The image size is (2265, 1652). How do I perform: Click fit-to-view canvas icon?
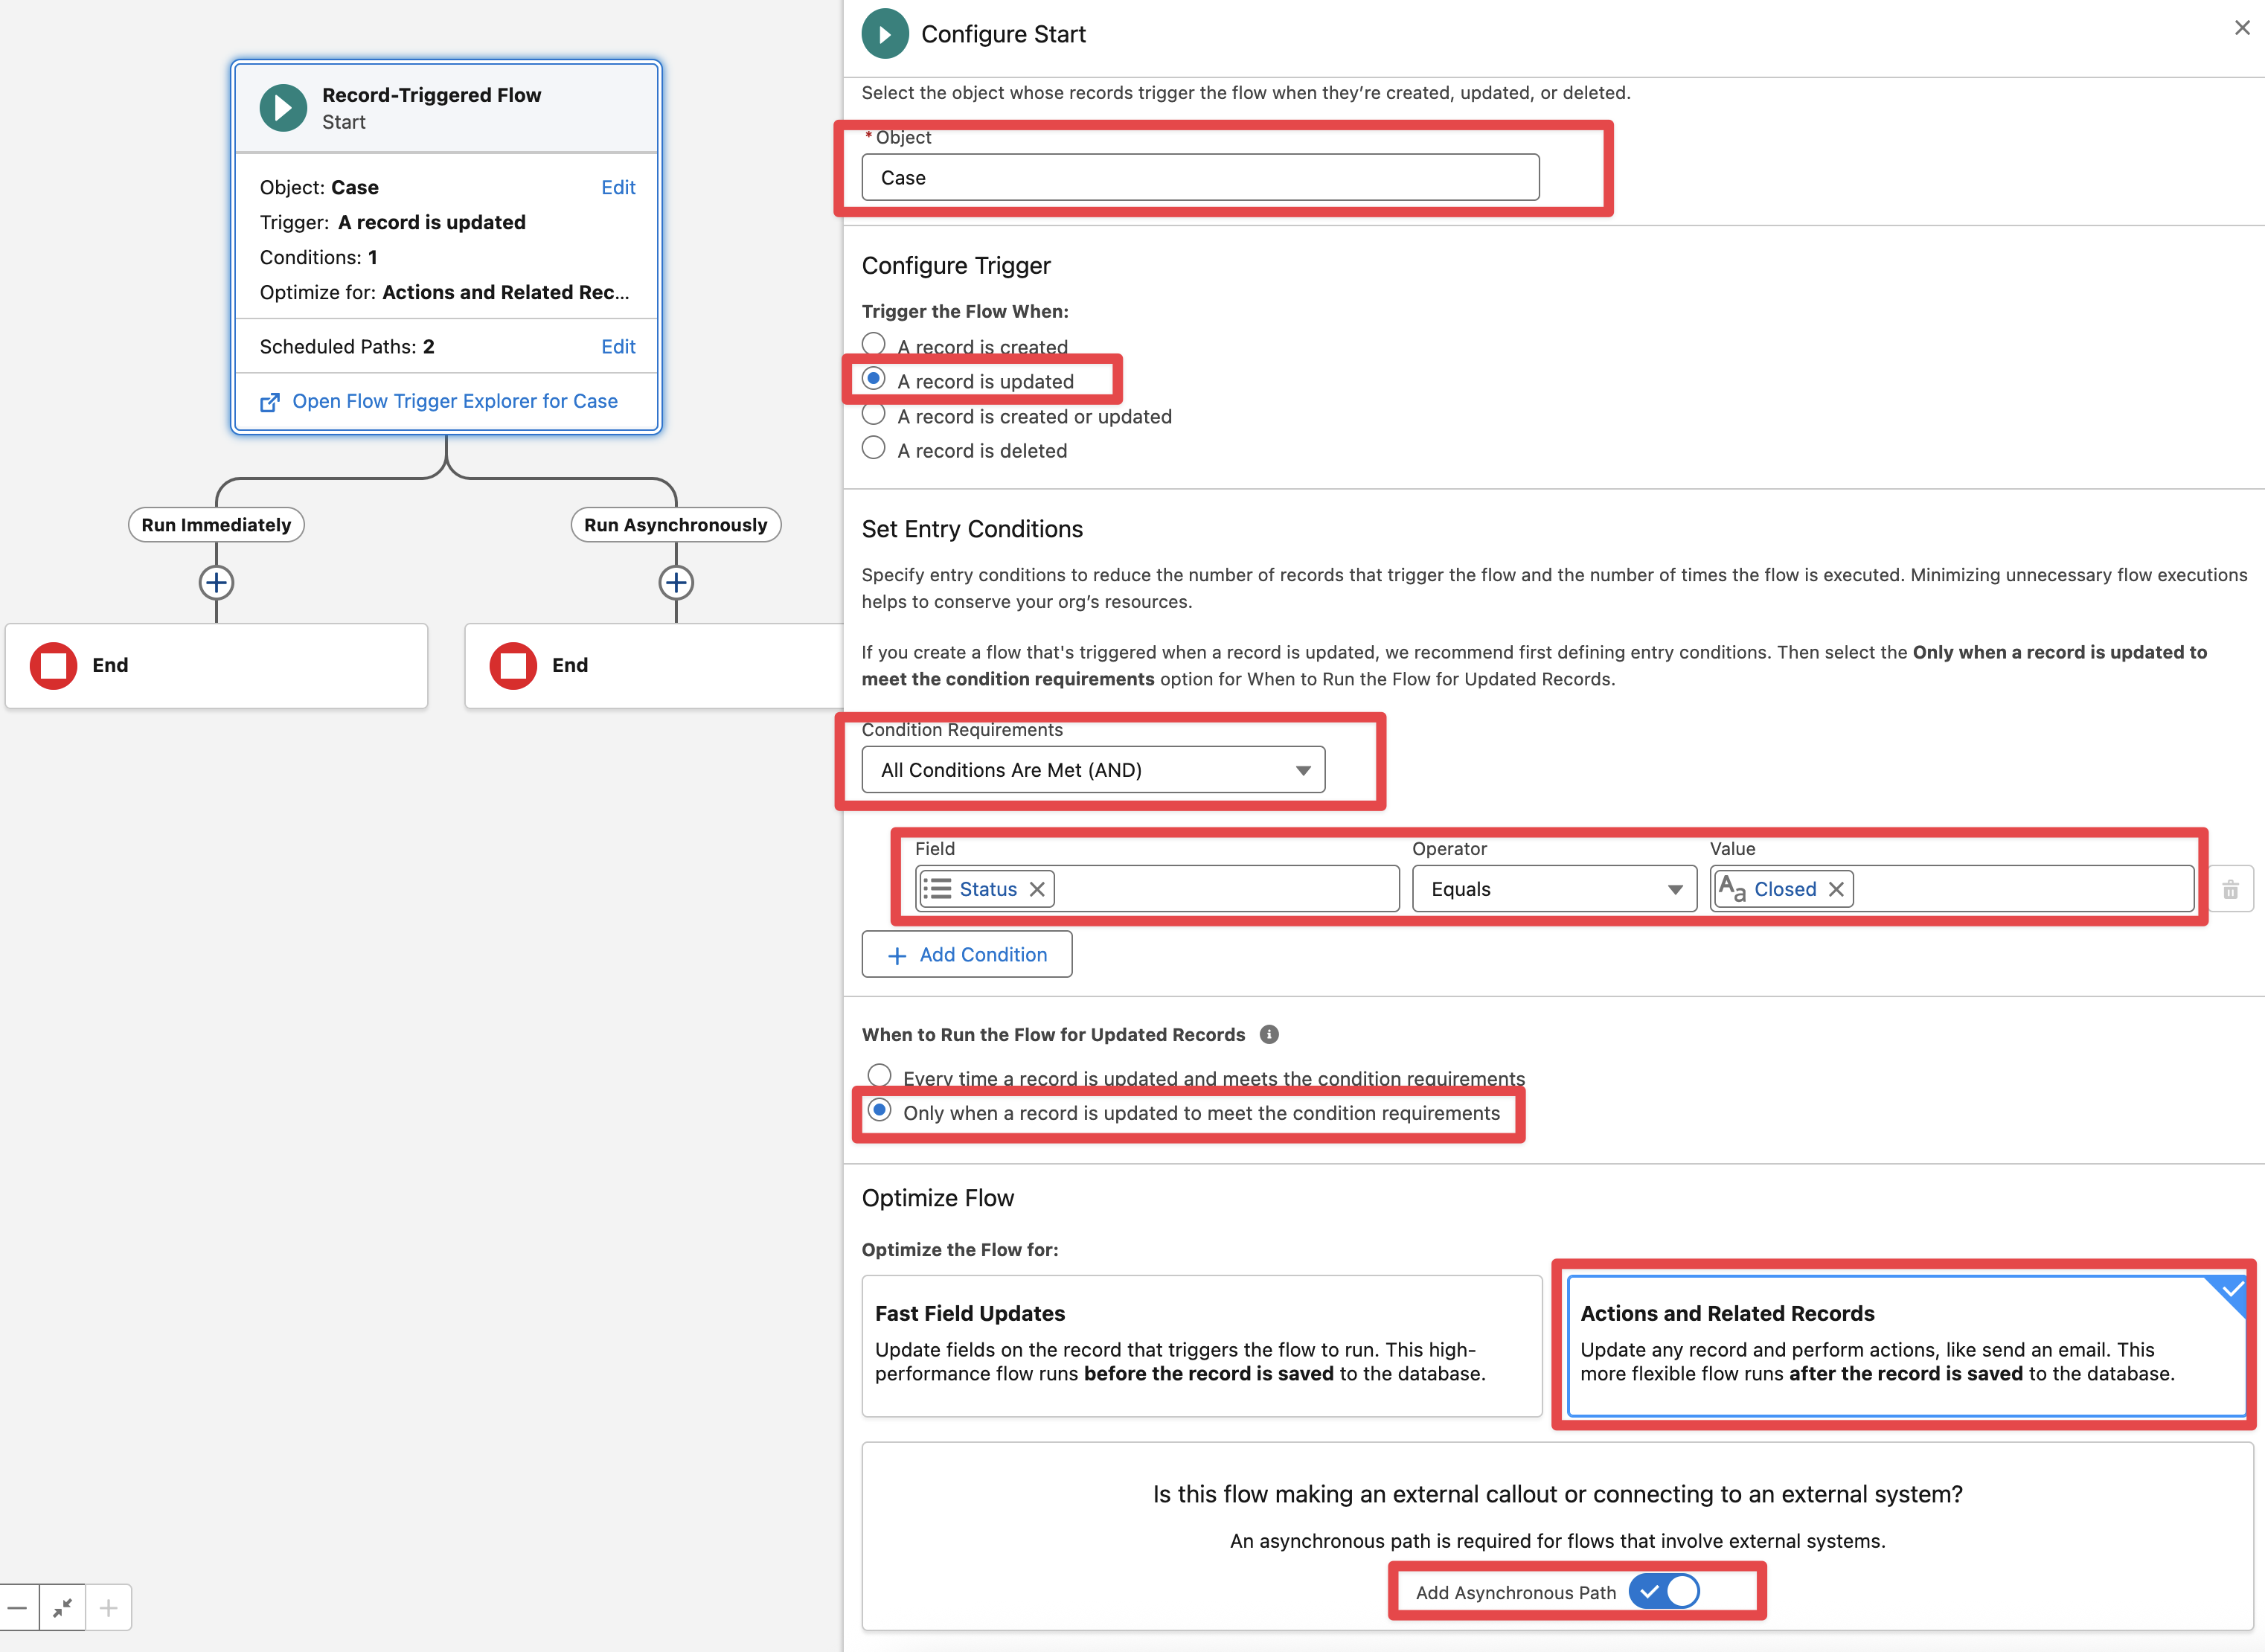tap(62, 1607)
